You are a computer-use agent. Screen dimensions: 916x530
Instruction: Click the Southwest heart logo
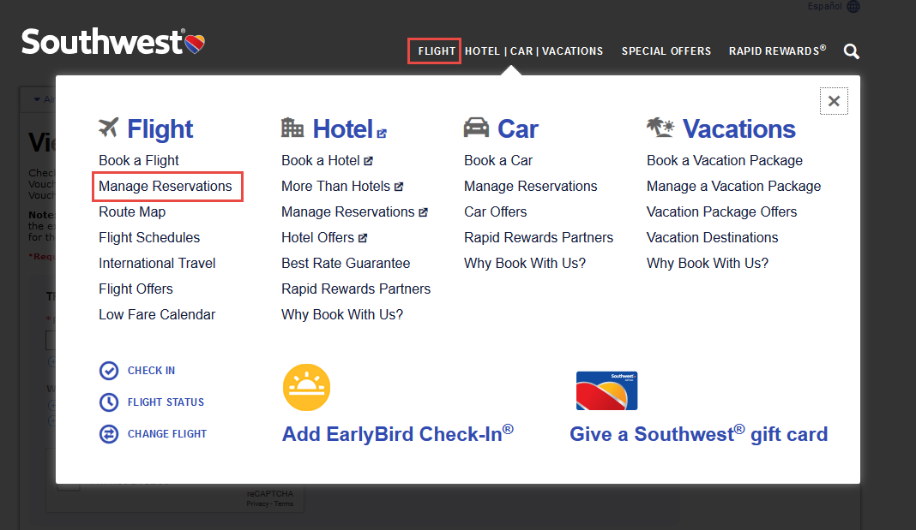pyautogui.click(x=195, y=44)
